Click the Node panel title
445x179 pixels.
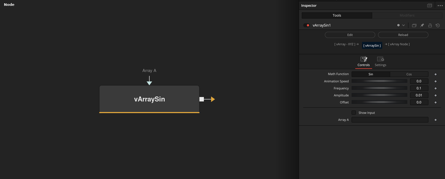[x=9, y=4]
